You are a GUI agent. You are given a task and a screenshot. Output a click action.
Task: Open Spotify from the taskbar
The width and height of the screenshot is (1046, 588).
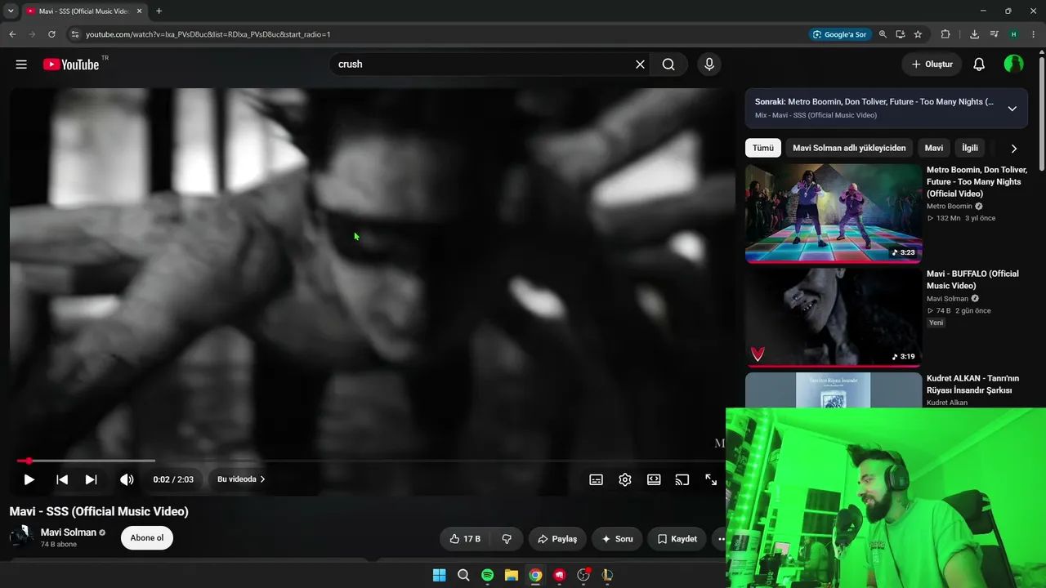[x=487, y=575]
